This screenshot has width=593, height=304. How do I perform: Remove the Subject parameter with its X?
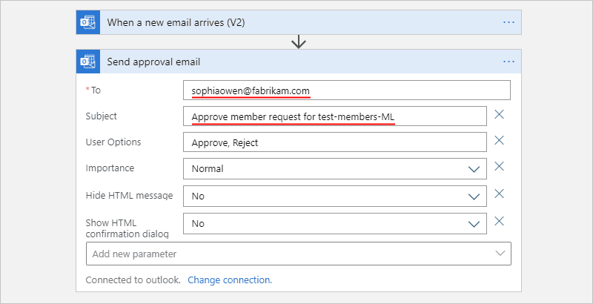(x=499, y=115)
